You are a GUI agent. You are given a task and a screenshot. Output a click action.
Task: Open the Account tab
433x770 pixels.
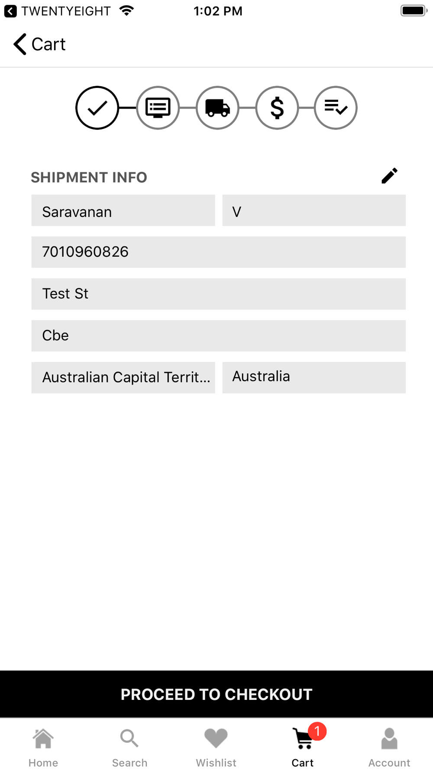389,747
